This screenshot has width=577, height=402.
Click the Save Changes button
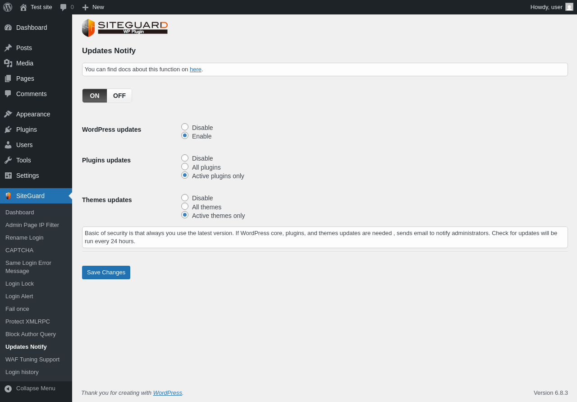pos(106,273)
